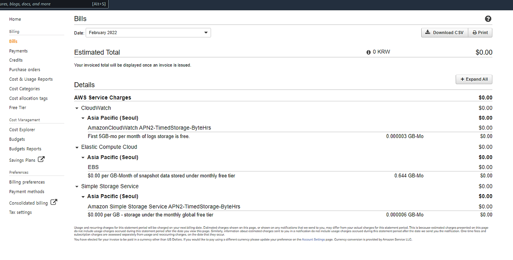513x260 pixels.
Task: Click the Expand All button
Action: click(x=474, y=79)
